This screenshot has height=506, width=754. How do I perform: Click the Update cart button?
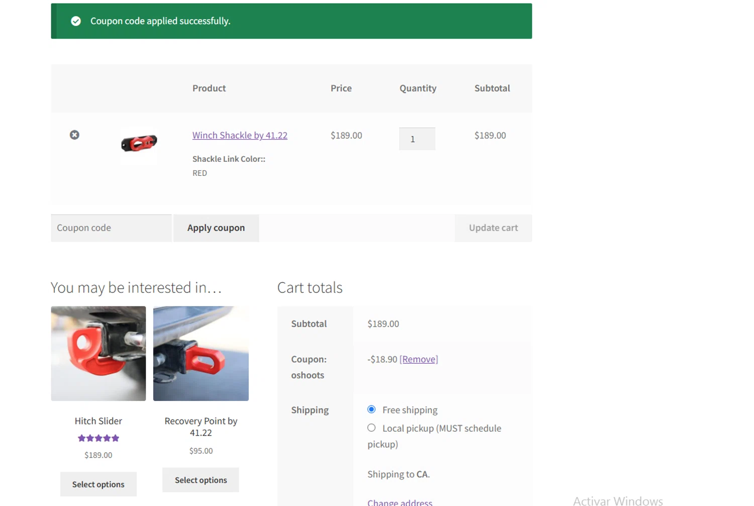[493, 228]
